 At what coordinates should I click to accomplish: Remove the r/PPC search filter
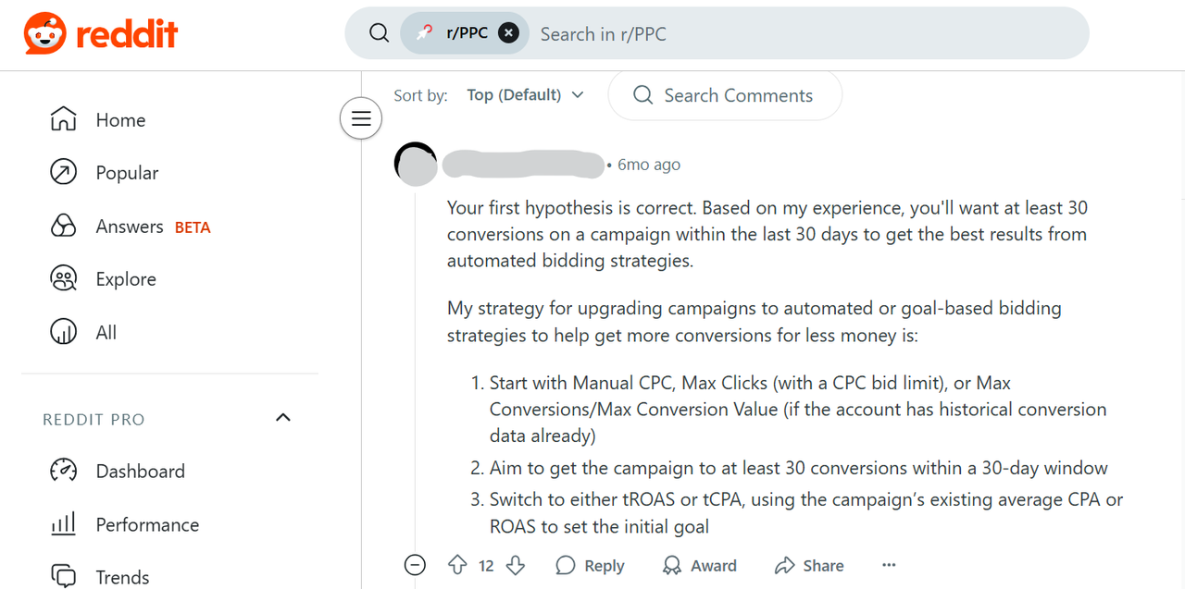(x=508, y=33)
